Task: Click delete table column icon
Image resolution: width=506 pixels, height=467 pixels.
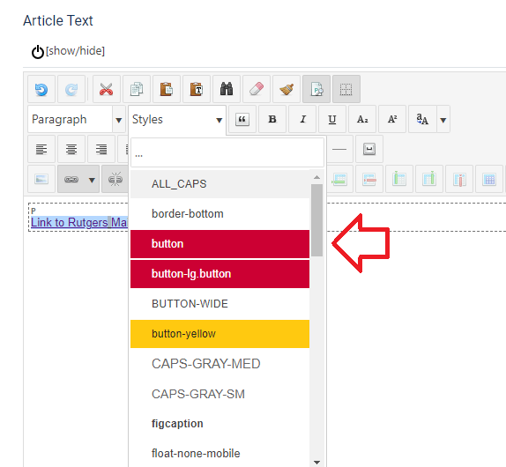Action: (459, 179)
